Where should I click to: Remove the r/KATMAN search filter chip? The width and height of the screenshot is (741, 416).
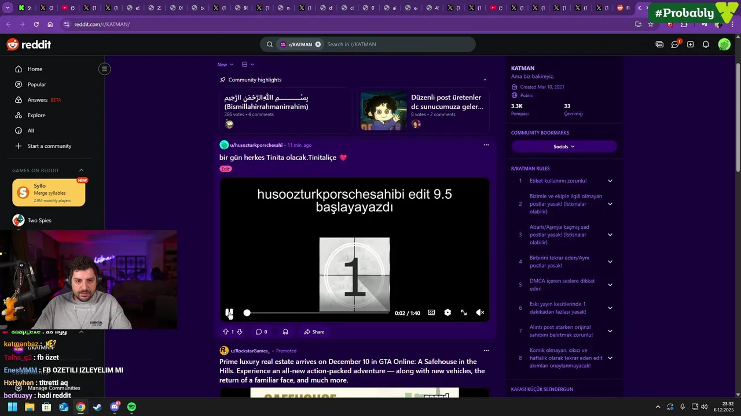(x=318, y=44)
